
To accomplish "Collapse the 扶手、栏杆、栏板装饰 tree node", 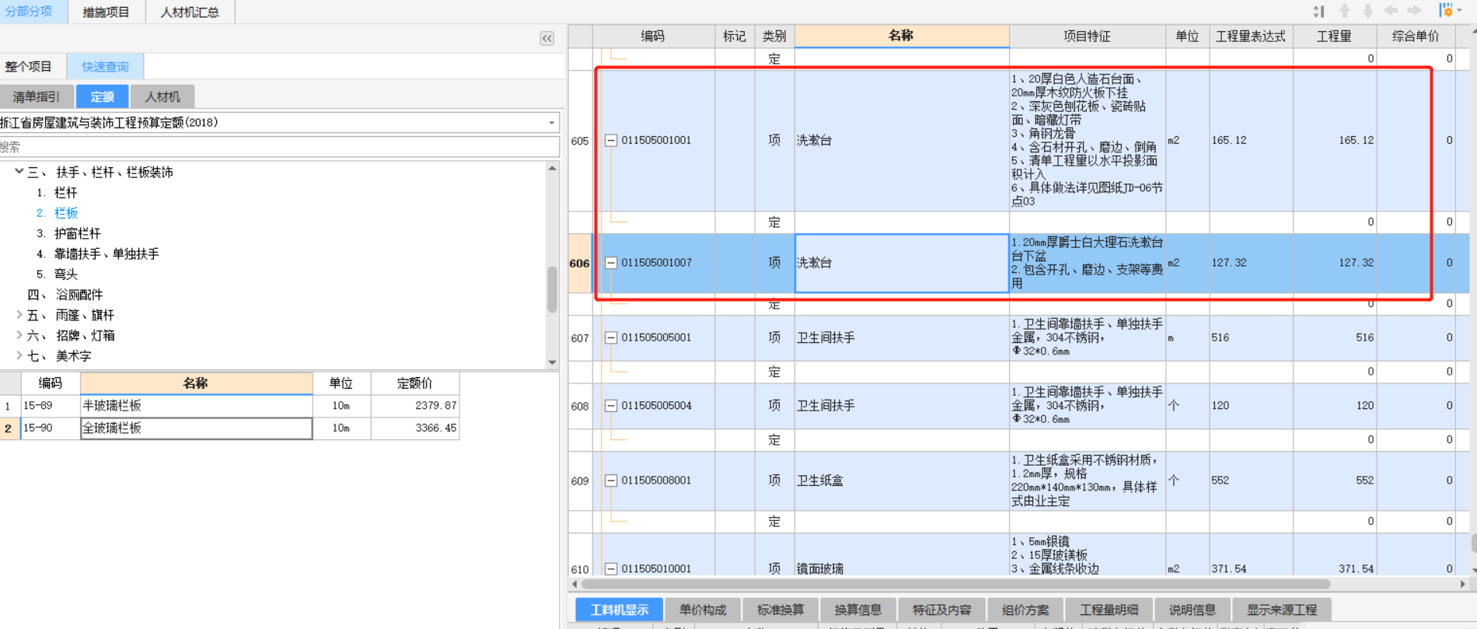I will pos(19,172).
